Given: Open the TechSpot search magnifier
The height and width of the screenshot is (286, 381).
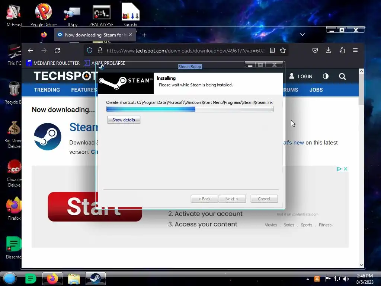Looking at the screenshot, I should click(342, 77).
